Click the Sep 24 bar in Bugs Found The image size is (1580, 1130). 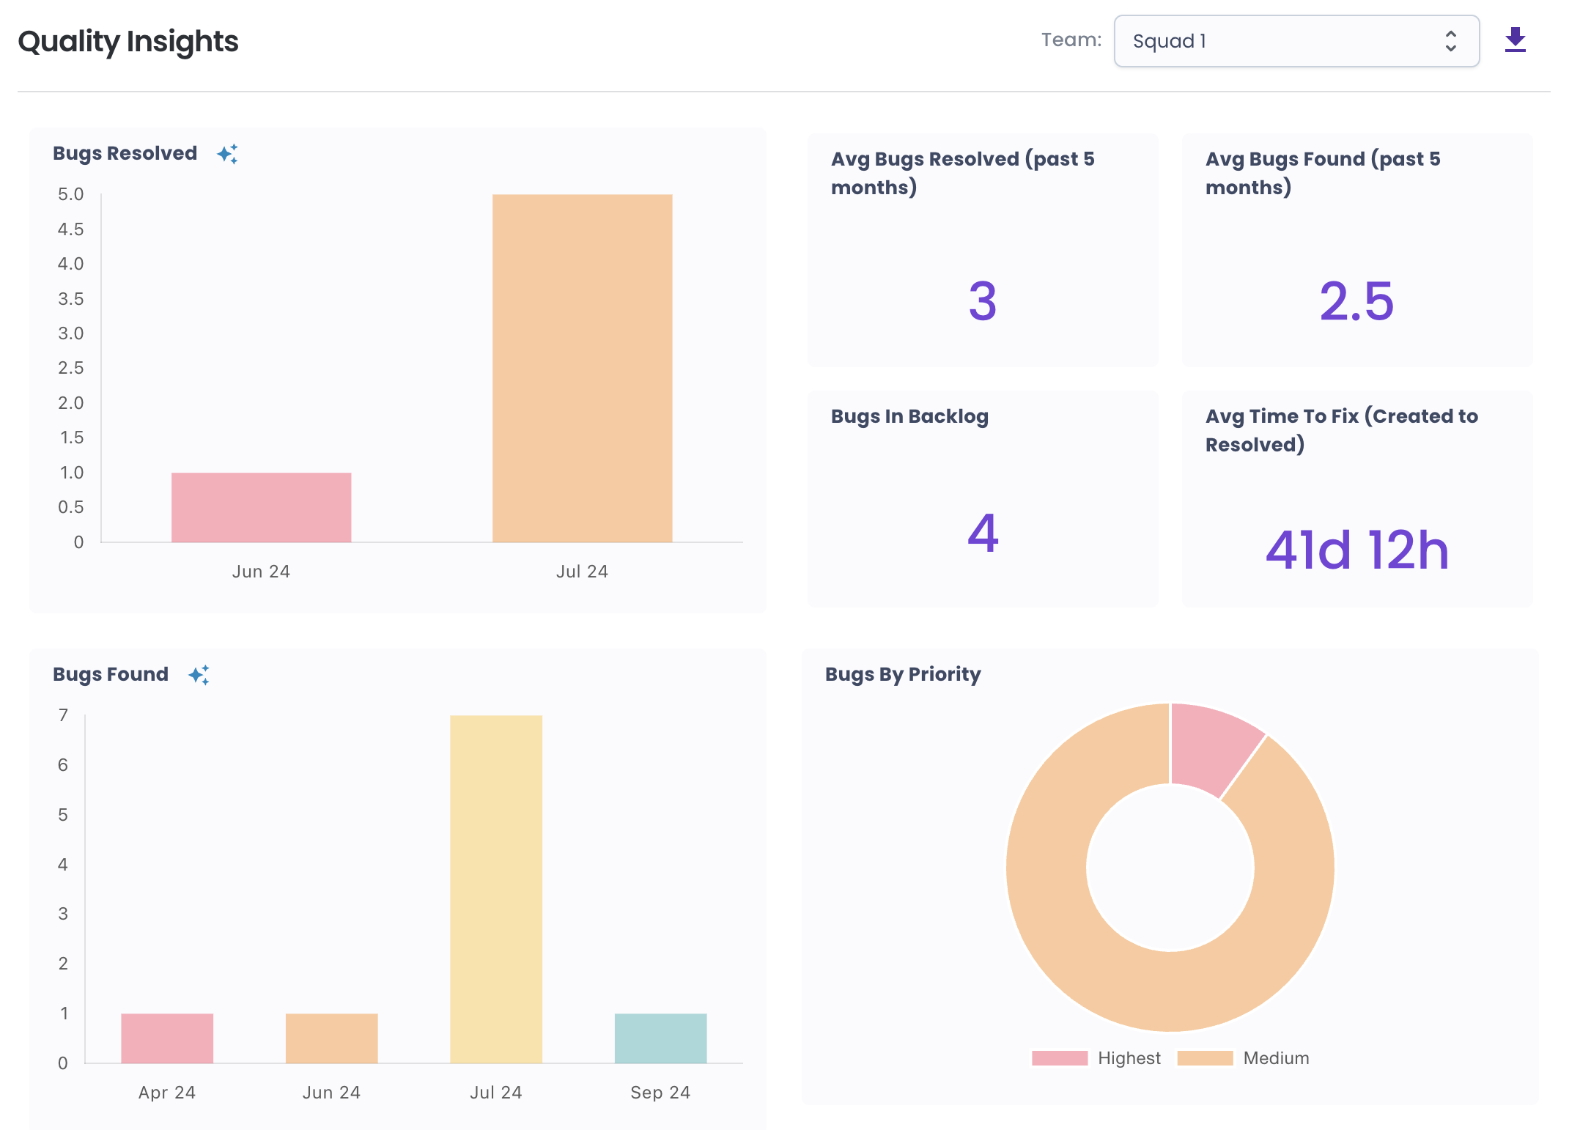pyautogui.click(x=660, y=1038)
